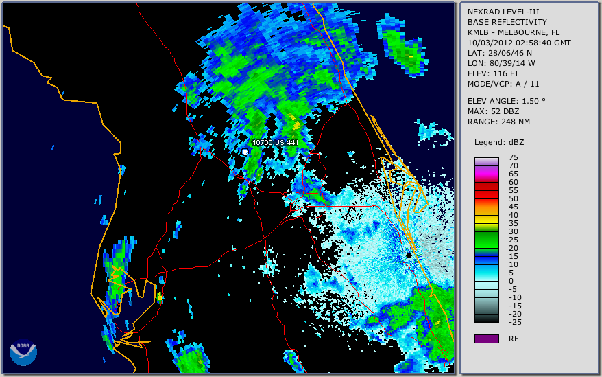Click the 'Legend: dBZ' heading
Screen dimensions: 602x377
click(x=499, y=143)
